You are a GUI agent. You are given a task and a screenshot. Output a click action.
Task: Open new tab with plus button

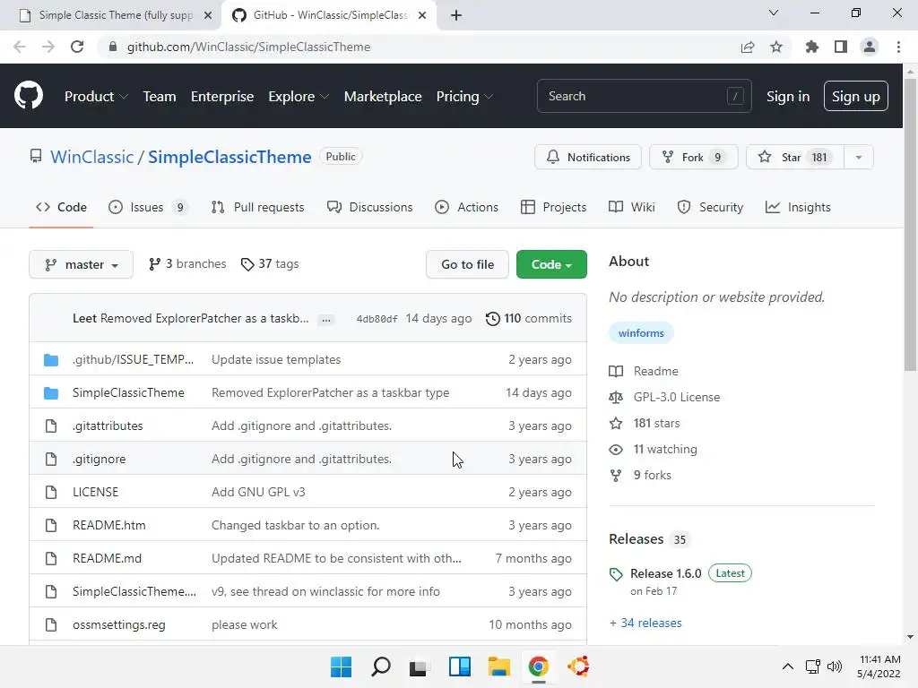click(x=456, y=15)
